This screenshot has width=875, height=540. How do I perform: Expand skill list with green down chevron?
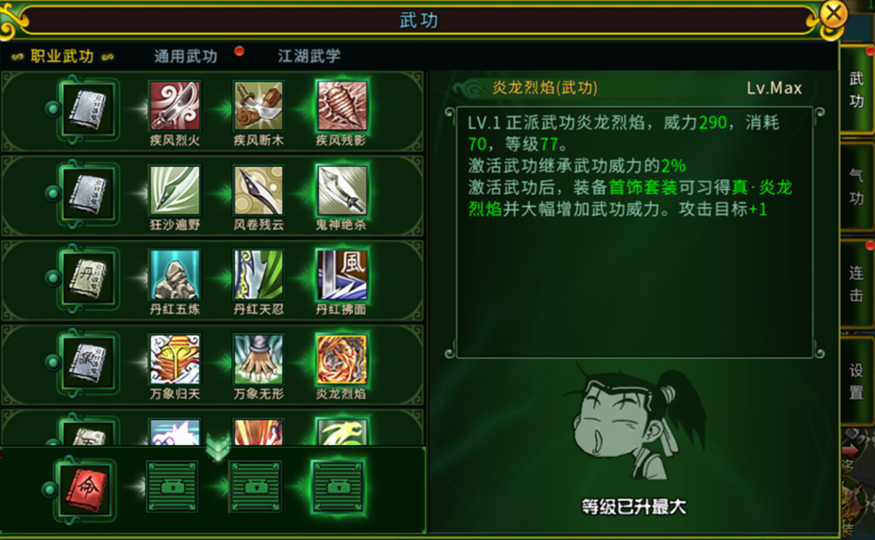pos(218,448)
